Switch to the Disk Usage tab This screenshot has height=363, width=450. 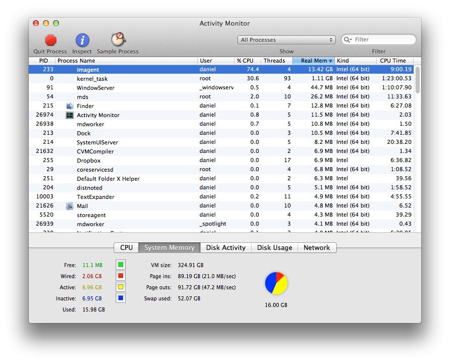[x=274, y=248]
